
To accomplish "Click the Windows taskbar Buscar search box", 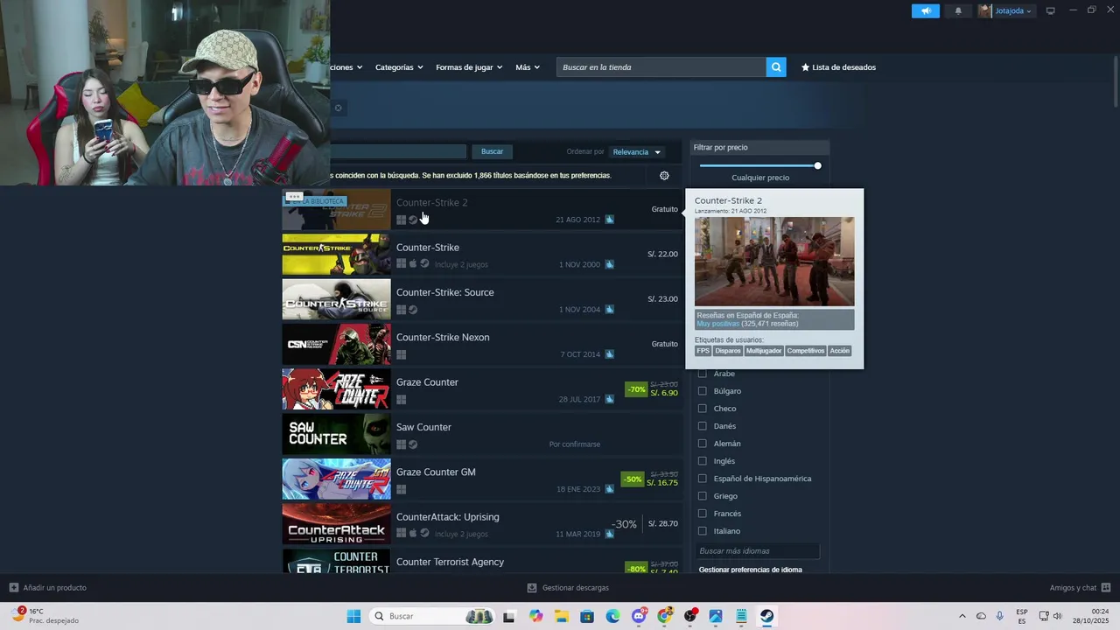I will [432, 616].
